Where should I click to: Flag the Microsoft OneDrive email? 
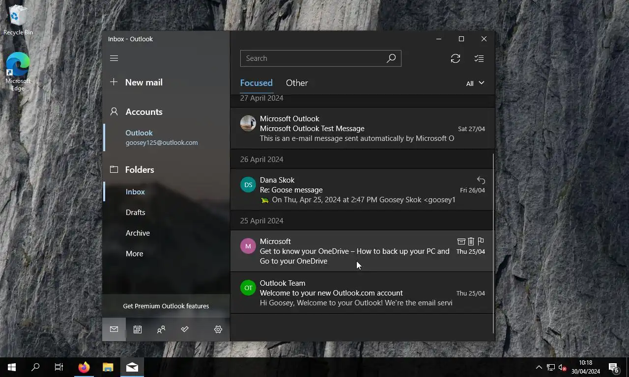481,241
